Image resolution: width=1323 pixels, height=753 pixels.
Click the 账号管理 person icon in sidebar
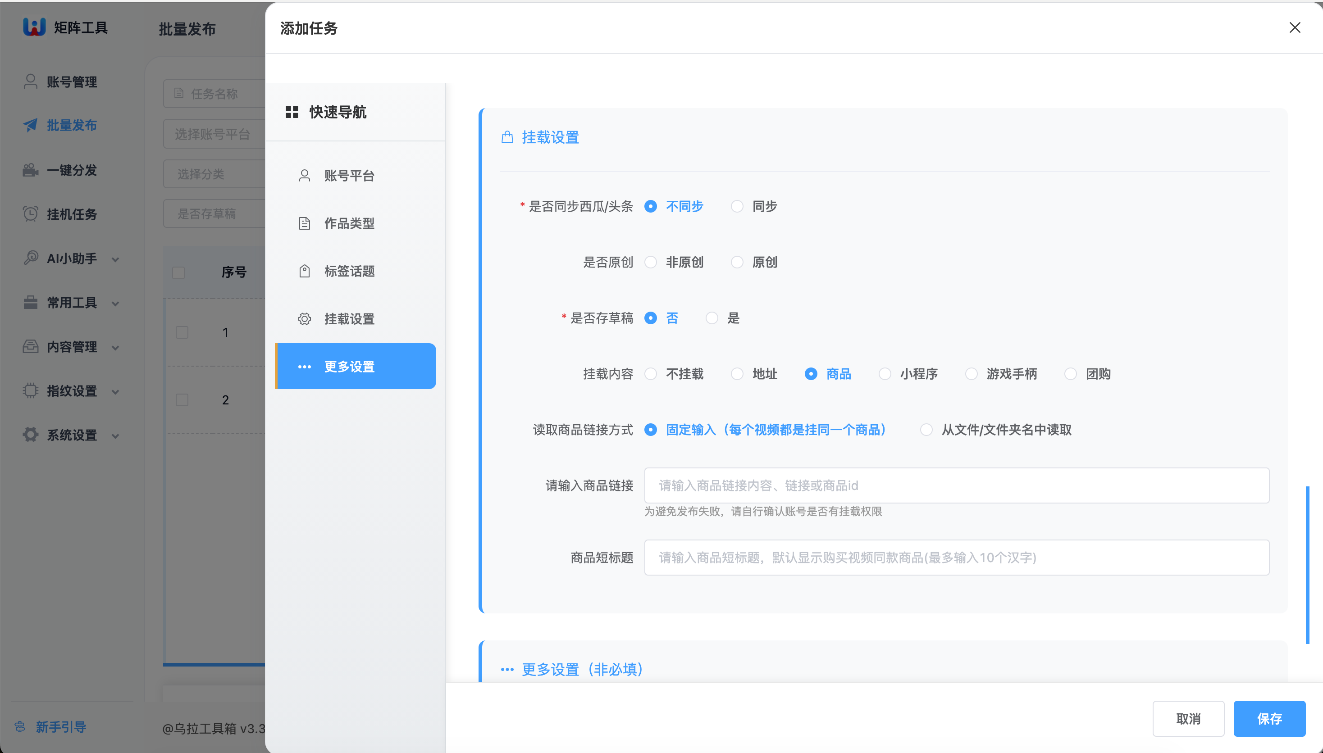point(31,81)
